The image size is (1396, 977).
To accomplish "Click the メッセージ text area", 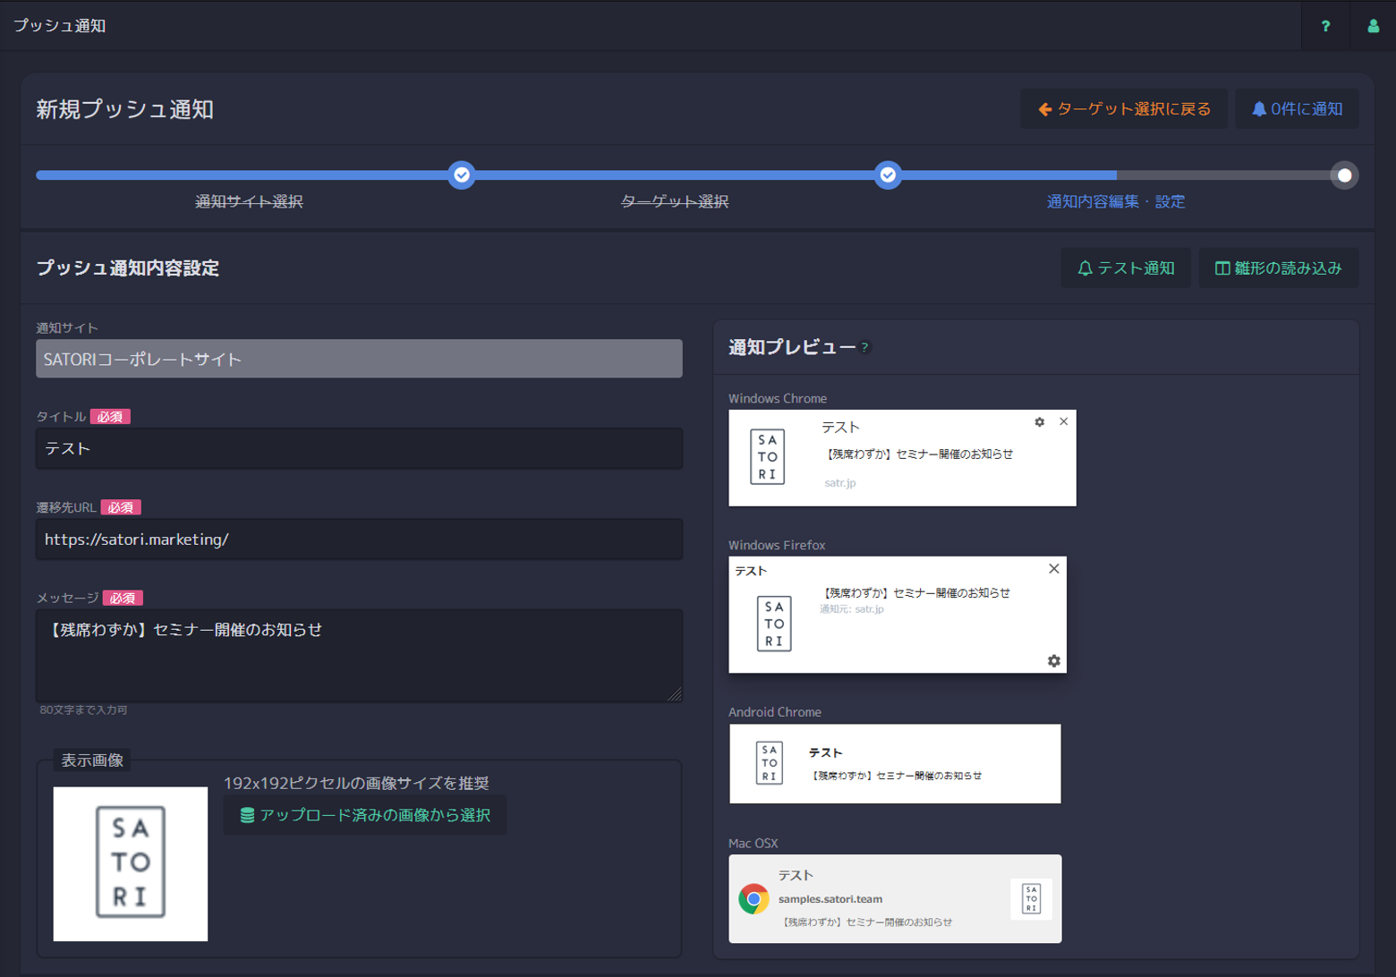I will (x=359, y=656).
